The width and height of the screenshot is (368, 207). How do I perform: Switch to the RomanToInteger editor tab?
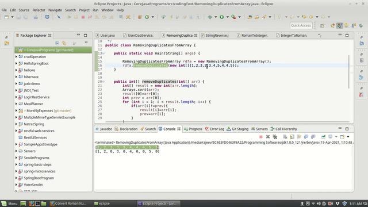(x=252, y=36)
